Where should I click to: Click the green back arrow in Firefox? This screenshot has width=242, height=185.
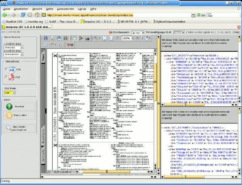pyautogui.click(x=5, y=15)
